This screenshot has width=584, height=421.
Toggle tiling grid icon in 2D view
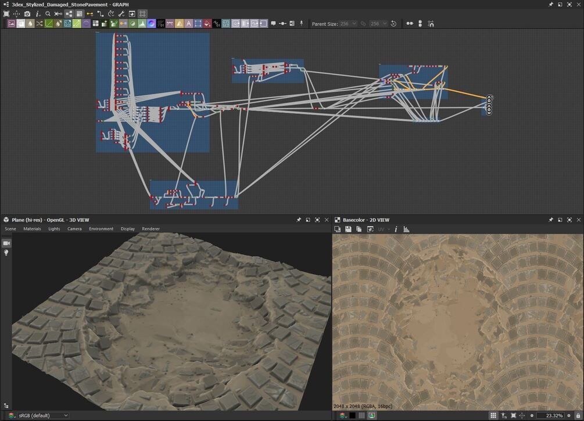coord(493,415)
